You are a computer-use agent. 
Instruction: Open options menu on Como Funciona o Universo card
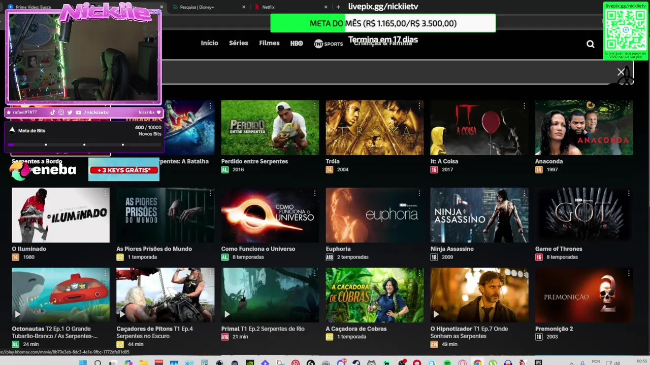tap(315, 193)
